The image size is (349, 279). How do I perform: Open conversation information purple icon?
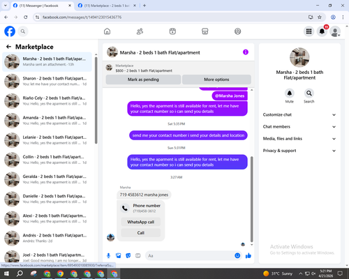coord(246,52)
